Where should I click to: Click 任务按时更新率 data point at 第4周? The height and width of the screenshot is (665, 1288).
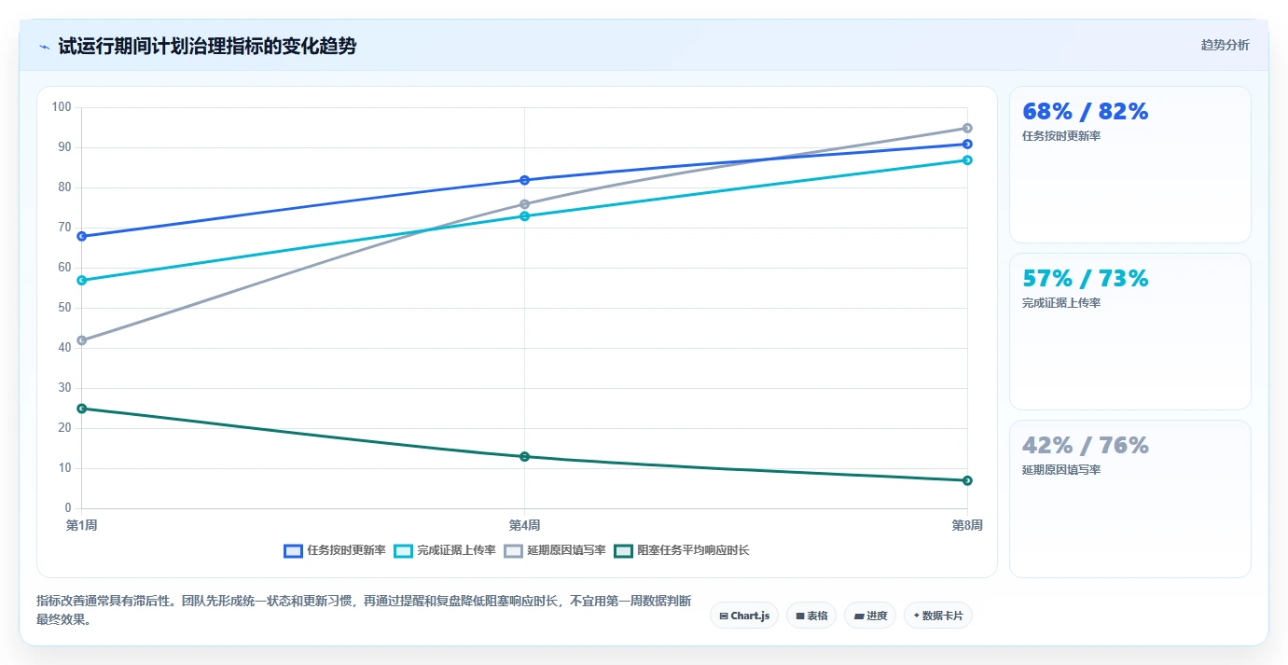click(524, 180)
